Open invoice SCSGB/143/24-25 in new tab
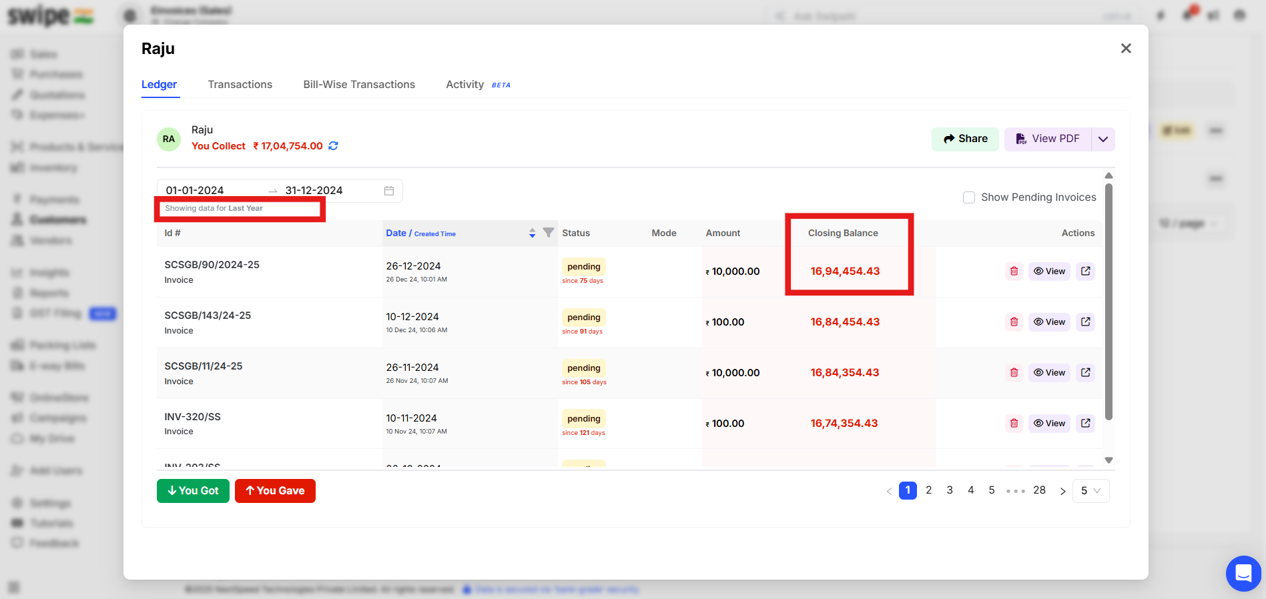Screen dimensions: 1266x599 [x=1086, y=322]
